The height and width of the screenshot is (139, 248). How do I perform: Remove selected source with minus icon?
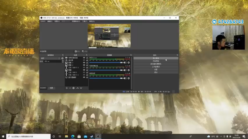tap(70, 88)
